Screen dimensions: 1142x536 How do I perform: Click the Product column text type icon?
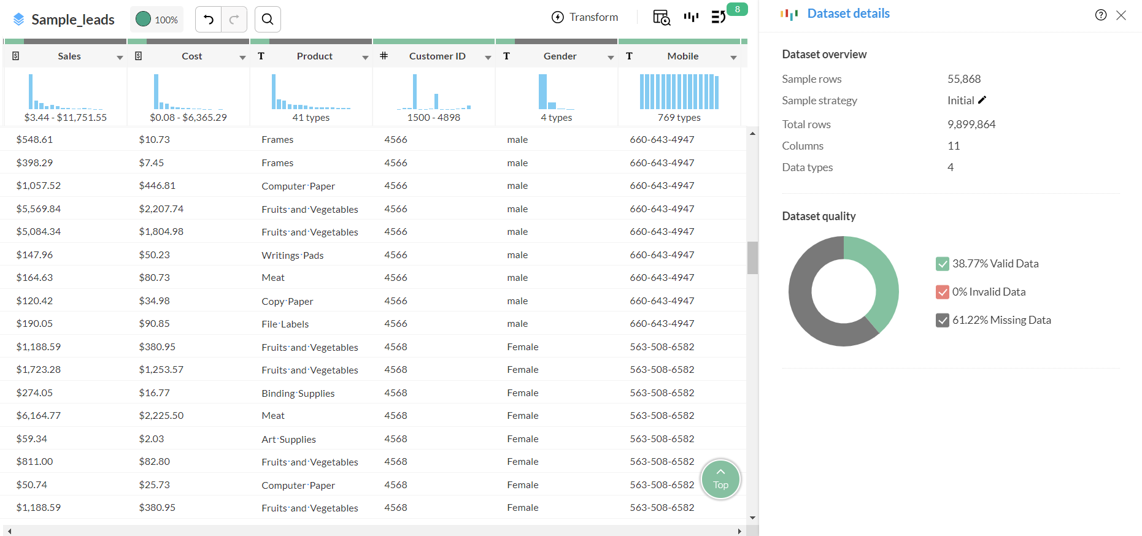pyautogui.click(x=261, y=56)
